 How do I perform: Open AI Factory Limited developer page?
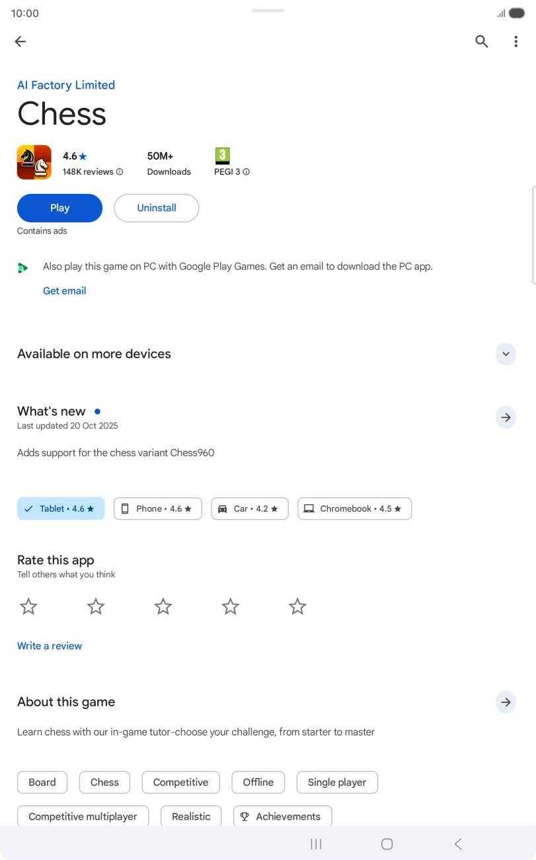click(x=66, y=85)
